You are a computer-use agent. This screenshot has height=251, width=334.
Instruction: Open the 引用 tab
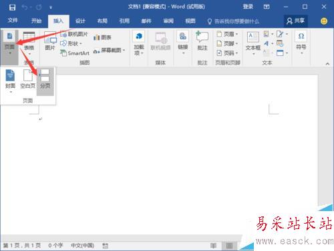coord(124,21)
